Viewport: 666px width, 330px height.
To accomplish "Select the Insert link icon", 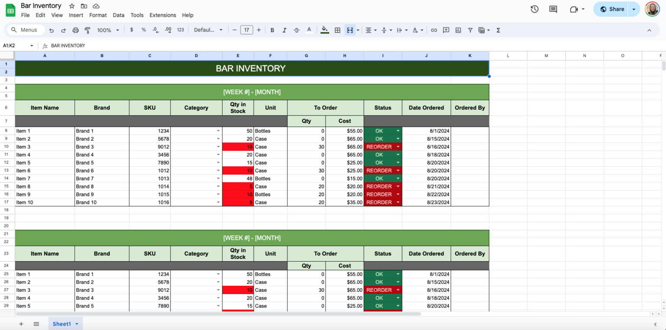I will 434,30.
